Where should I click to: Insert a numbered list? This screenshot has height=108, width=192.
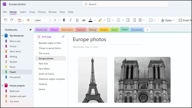pos(118,20)
